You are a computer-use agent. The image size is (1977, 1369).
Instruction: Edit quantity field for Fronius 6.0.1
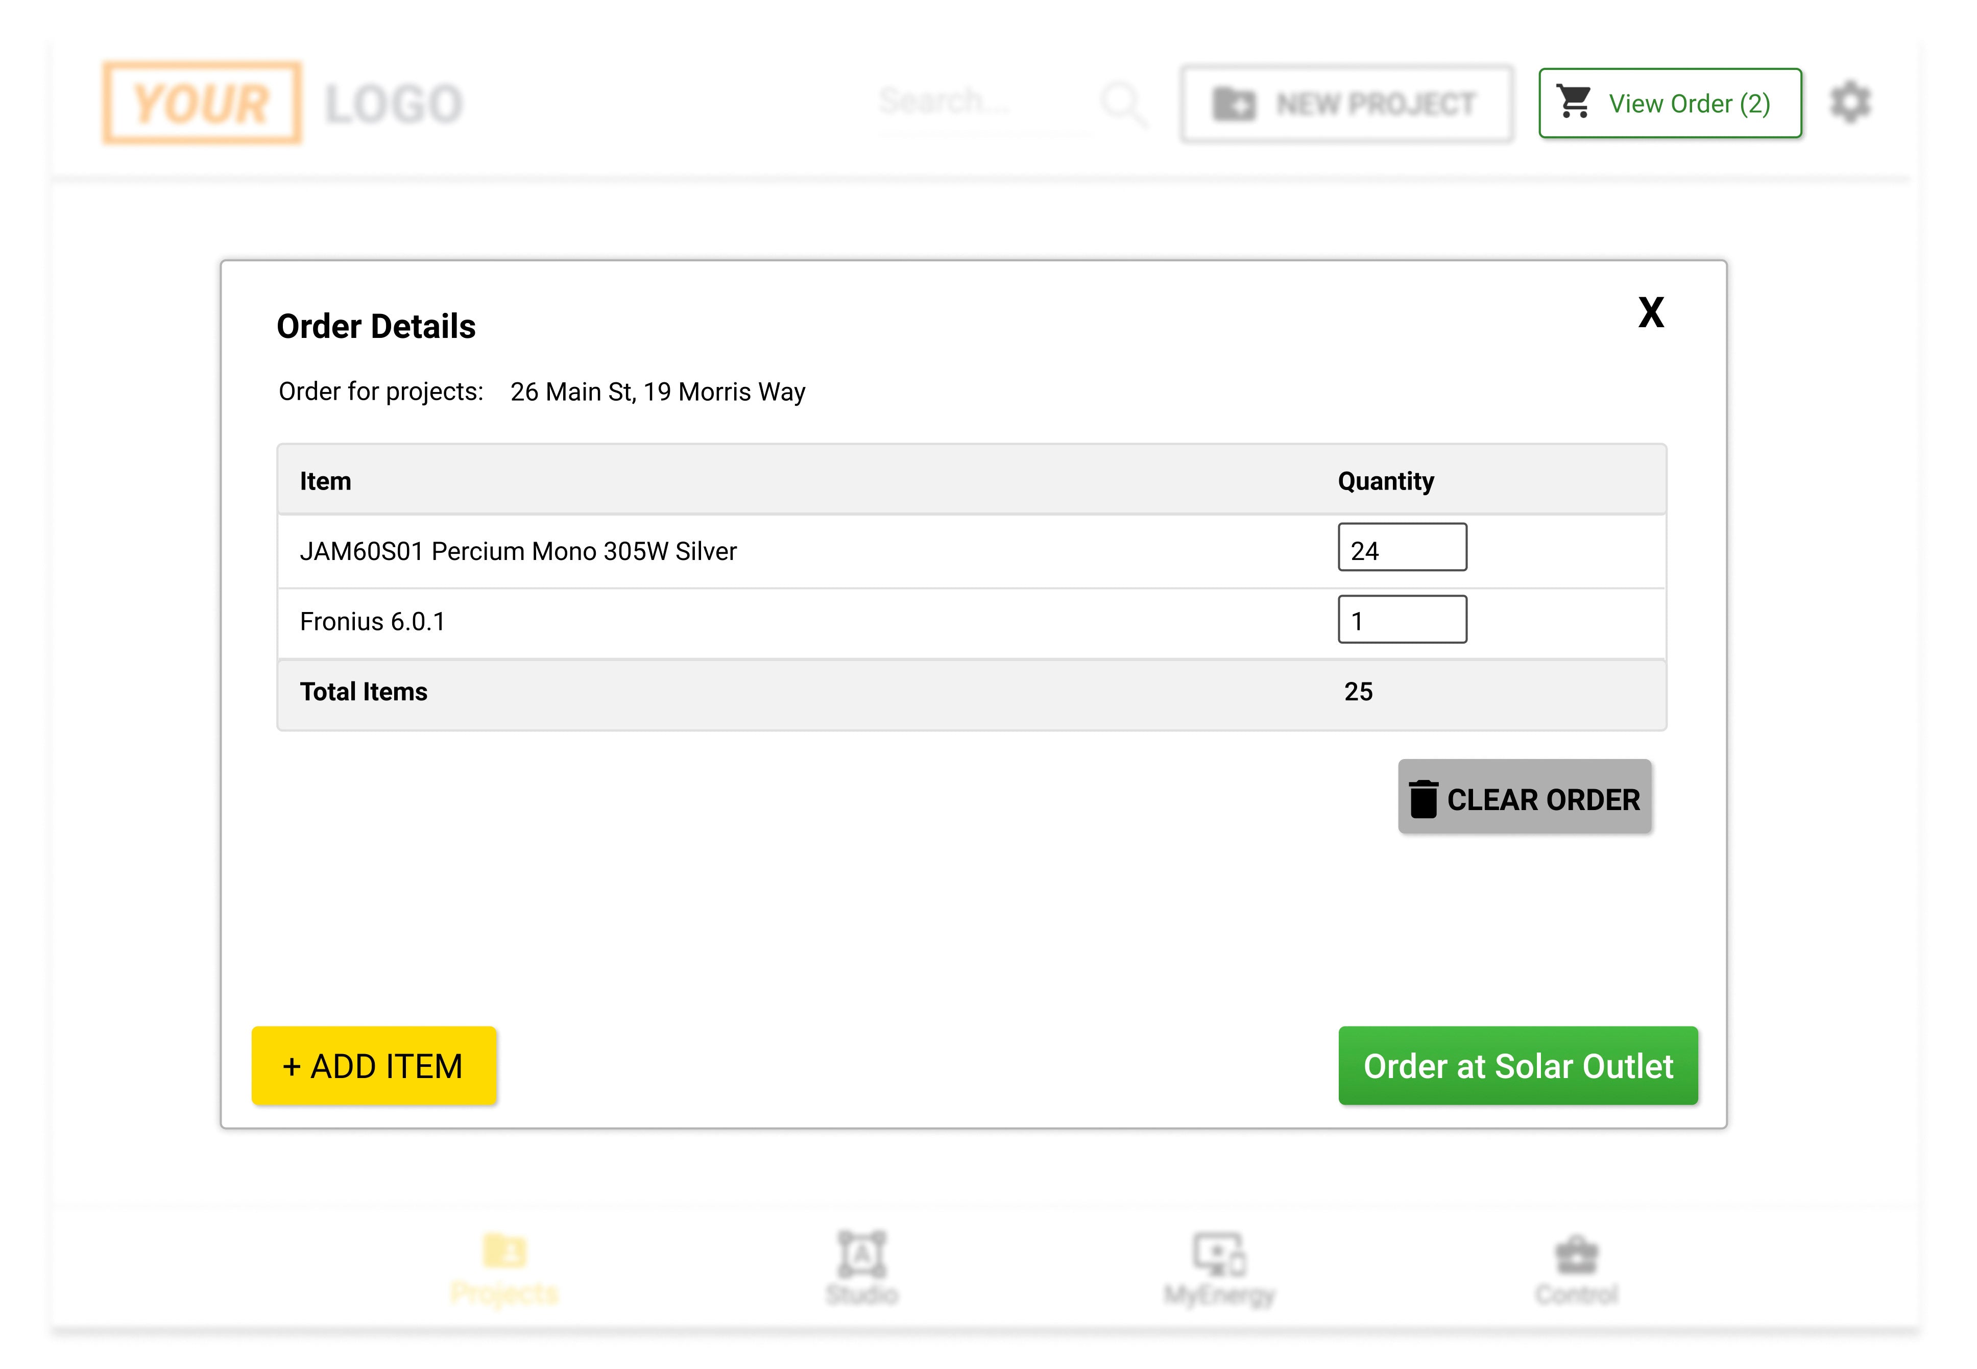(1401, 619)
